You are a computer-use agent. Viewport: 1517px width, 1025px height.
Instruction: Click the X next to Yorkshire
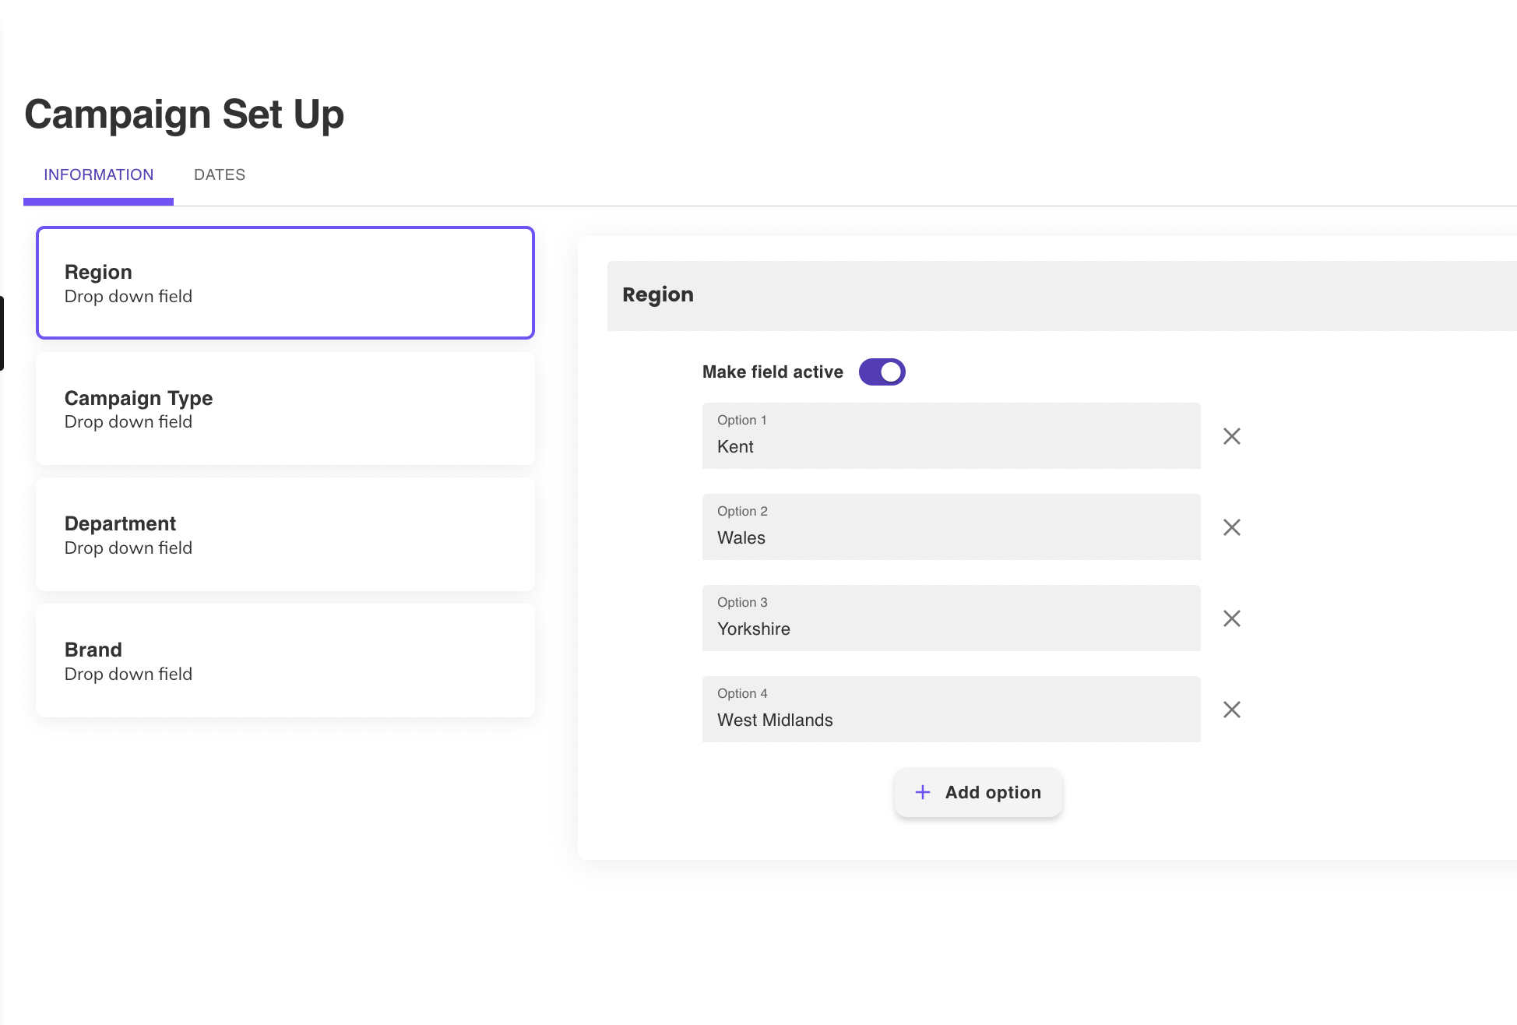coord(1231,618)
